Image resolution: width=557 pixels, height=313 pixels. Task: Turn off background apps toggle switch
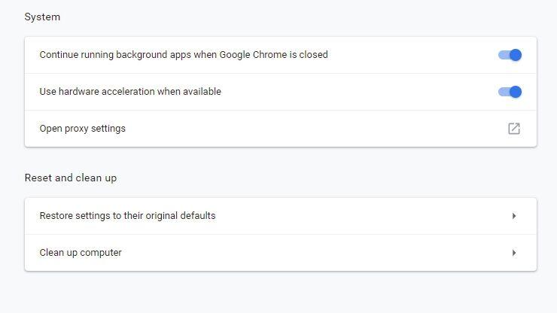click(510, 55)
